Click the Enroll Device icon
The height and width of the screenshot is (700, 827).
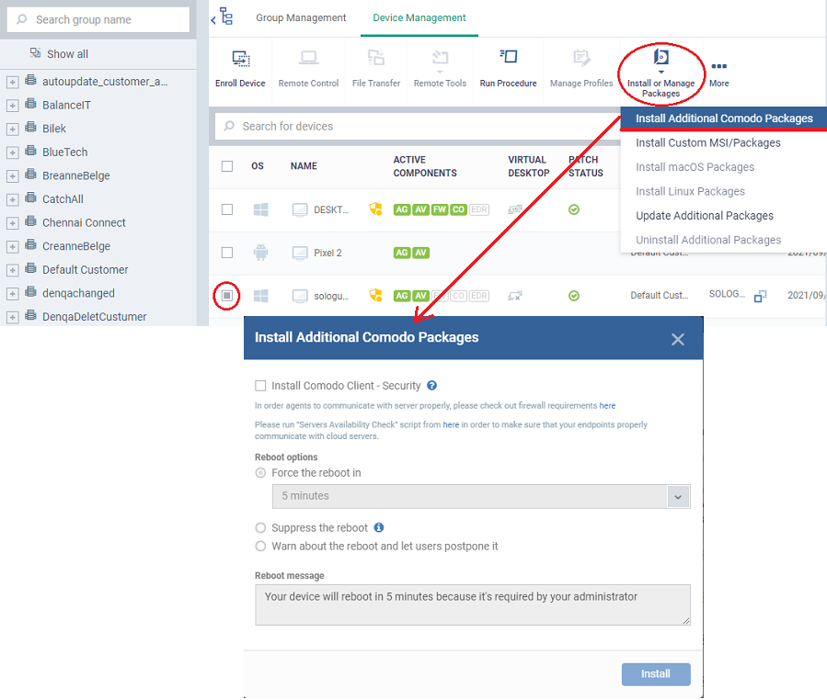pos(240,61)
